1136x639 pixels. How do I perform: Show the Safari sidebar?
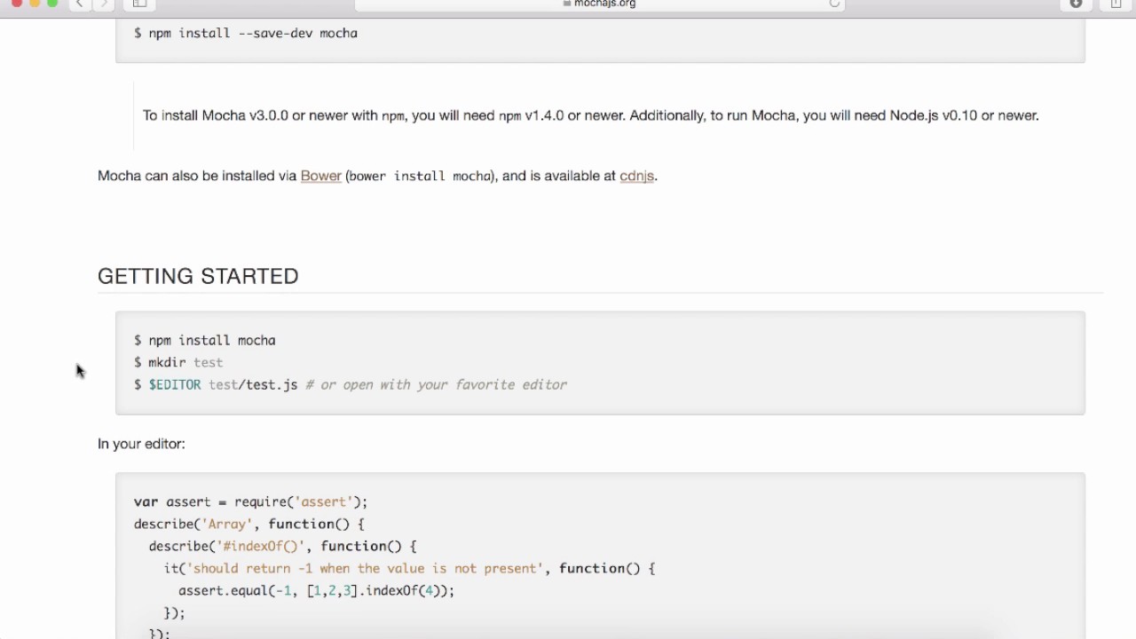(139, 4)
